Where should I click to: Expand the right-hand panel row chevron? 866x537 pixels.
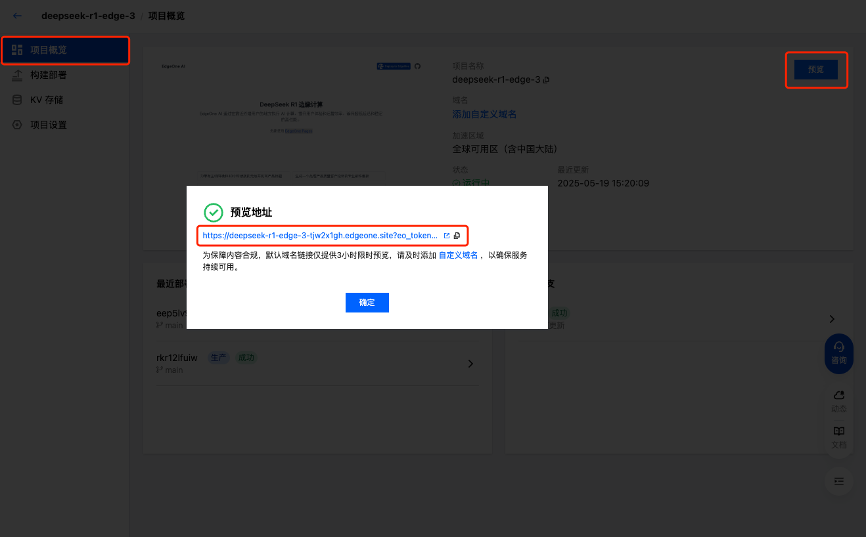(832, 319)
